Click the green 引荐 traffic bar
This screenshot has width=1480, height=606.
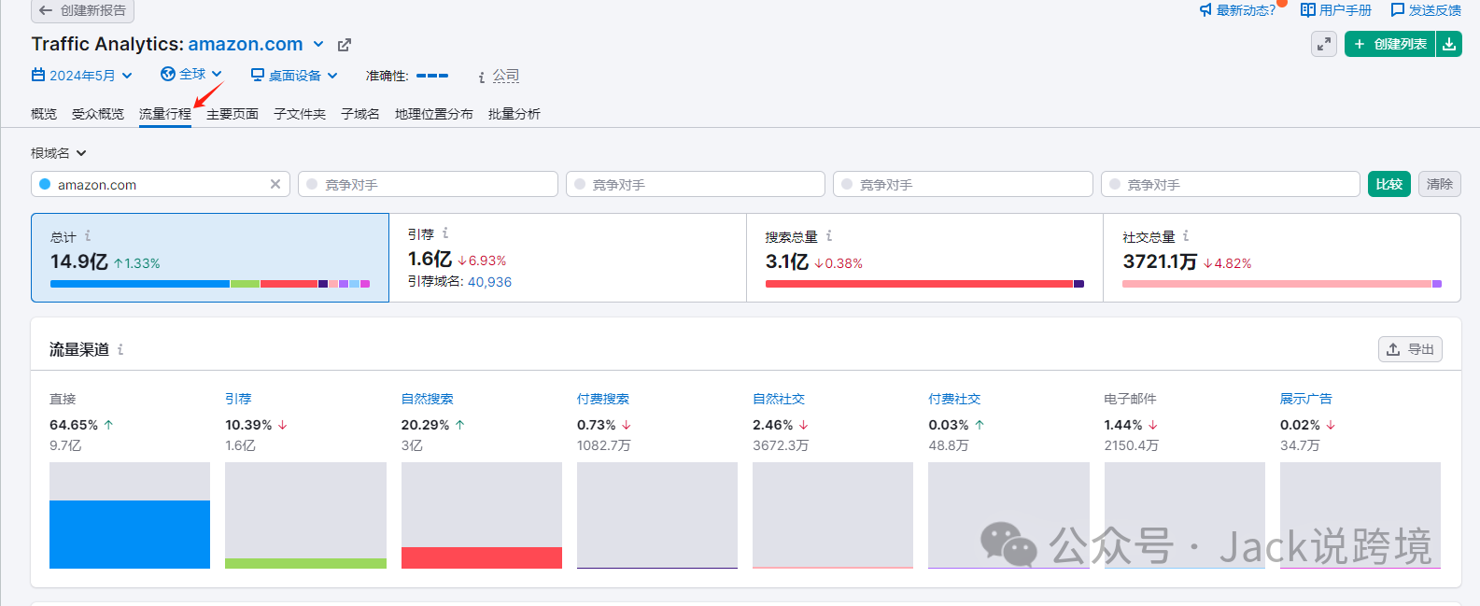305,563
